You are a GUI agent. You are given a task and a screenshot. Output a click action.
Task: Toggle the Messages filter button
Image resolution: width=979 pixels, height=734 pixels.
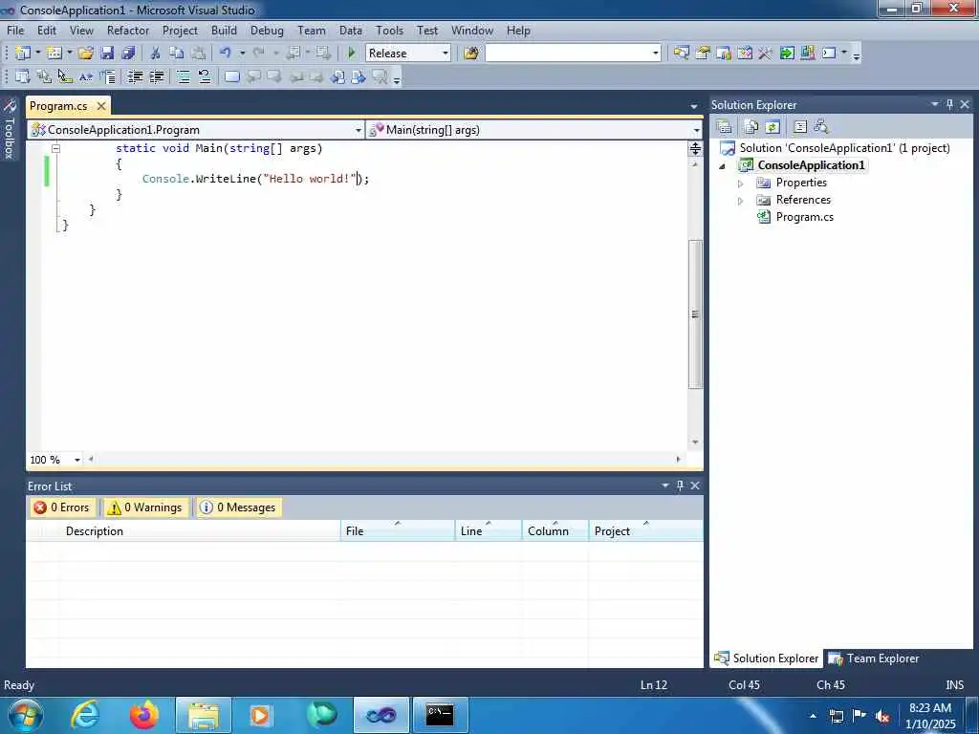[x=238, y=507]
